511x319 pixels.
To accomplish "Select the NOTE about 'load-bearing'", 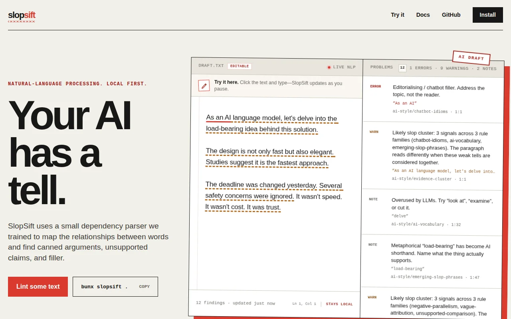I will pos(432,261).
